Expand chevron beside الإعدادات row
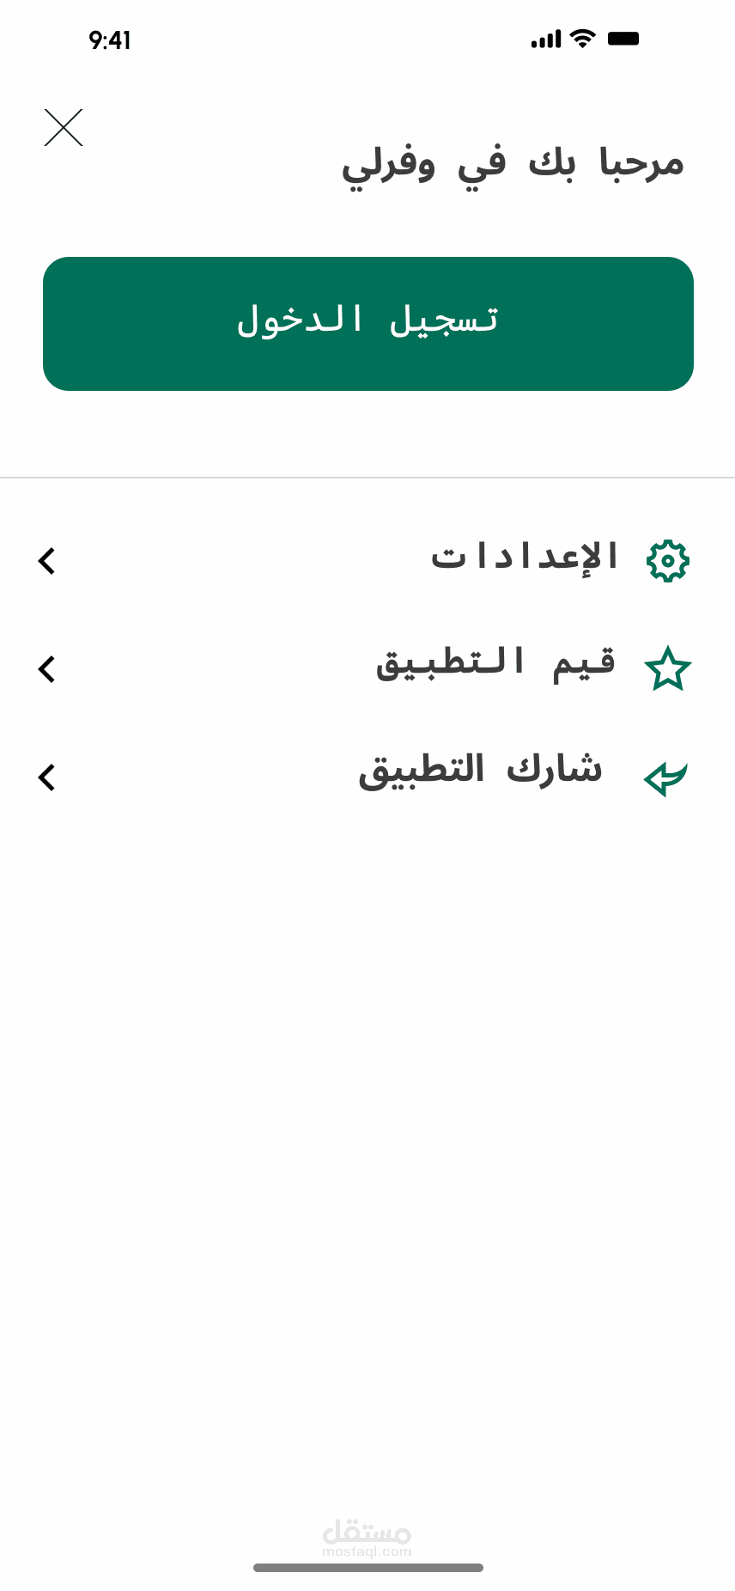735x1591 pixels. [x=46, y=561]
